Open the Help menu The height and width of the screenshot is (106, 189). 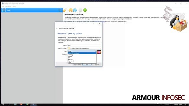[14, 6]
